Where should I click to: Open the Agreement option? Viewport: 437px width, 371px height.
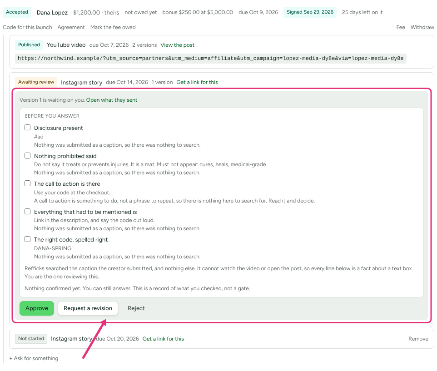pos(71,27)
